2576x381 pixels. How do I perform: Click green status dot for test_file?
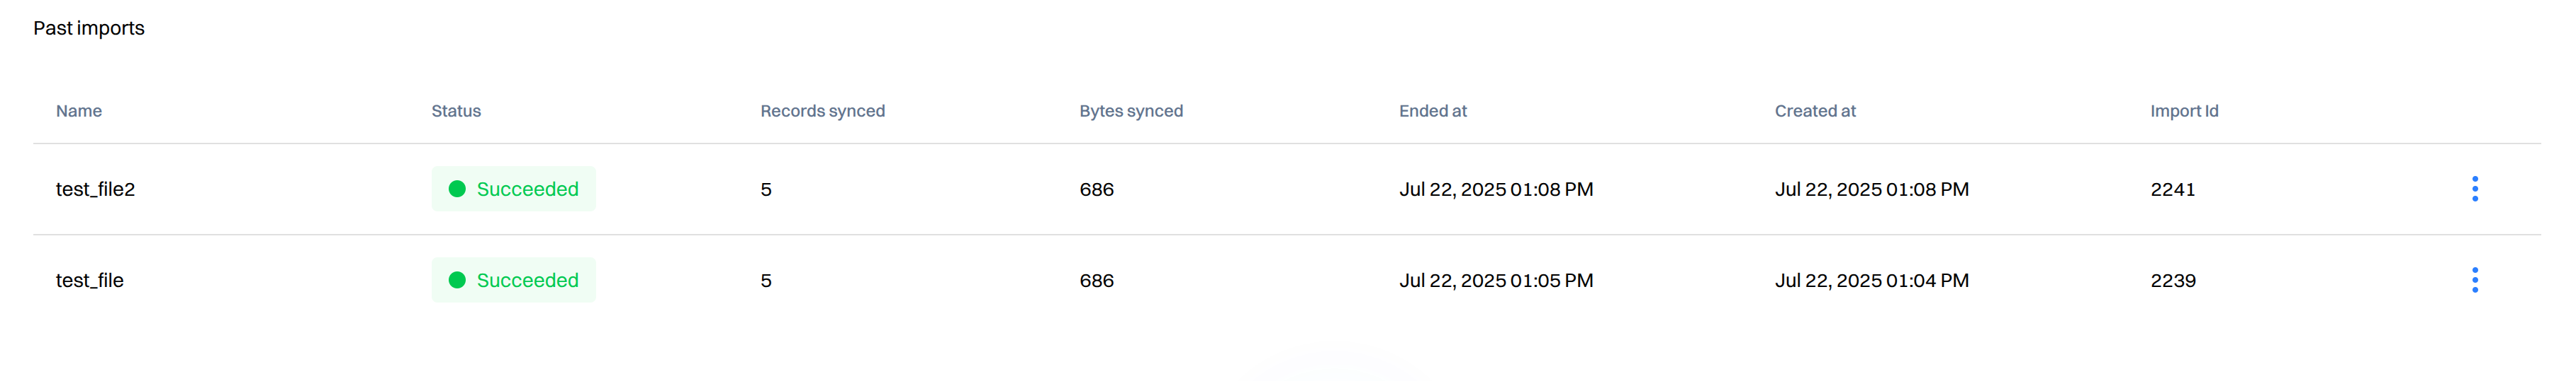(x=457, y=280)
